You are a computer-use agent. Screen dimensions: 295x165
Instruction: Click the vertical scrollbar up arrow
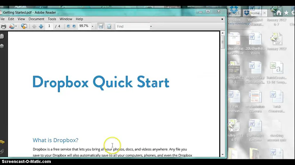click(x=222, y=33)
